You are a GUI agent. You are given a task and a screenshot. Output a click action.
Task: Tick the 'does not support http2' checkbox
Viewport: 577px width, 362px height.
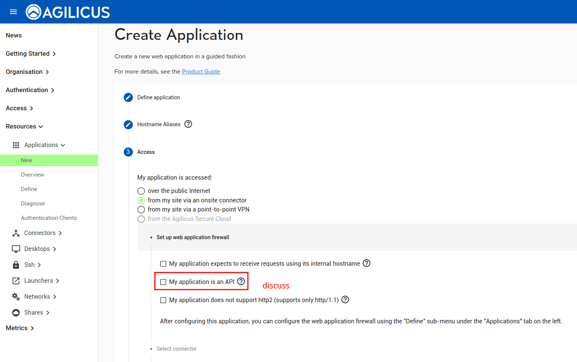[163, 300]
